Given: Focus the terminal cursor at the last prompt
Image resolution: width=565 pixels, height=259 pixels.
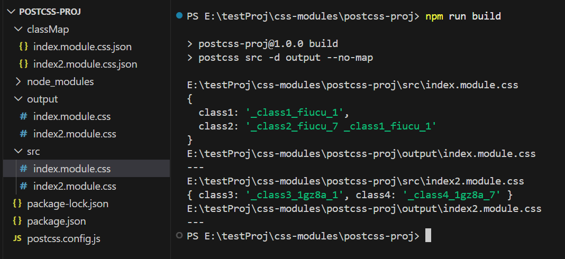Looking at the screenshot, I should pyautogui.click(x=428, y=235).
